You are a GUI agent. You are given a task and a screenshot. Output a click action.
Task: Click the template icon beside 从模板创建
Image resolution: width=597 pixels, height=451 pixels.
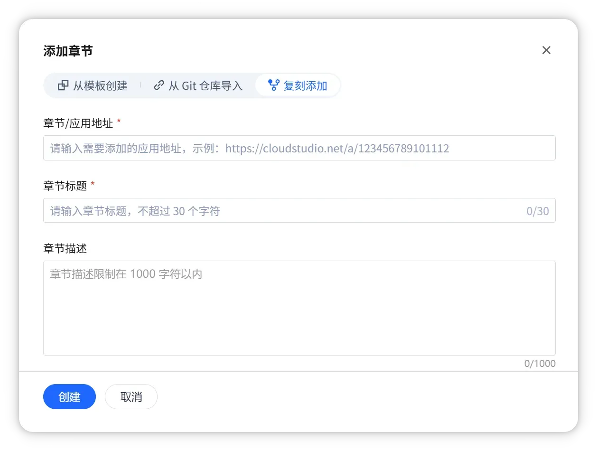[63, 85]
